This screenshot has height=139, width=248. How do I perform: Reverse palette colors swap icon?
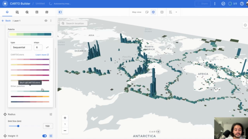[47, 47]
